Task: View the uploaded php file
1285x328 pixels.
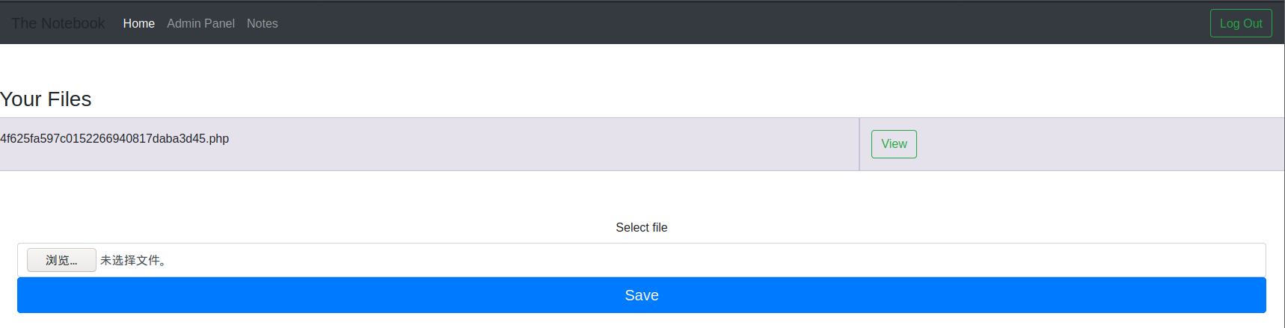Action: pos(894,144)
